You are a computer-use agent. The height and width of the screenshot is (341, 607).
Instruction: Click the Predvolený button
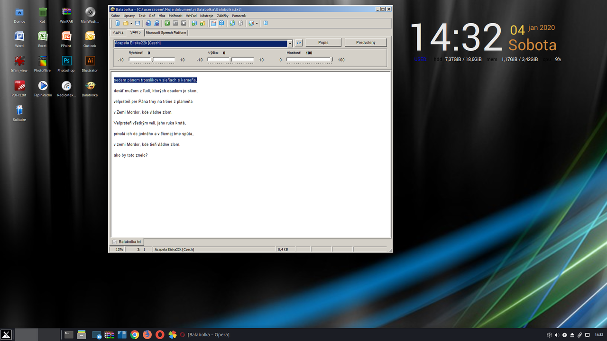pyautogui.click(x=366, y=43)
